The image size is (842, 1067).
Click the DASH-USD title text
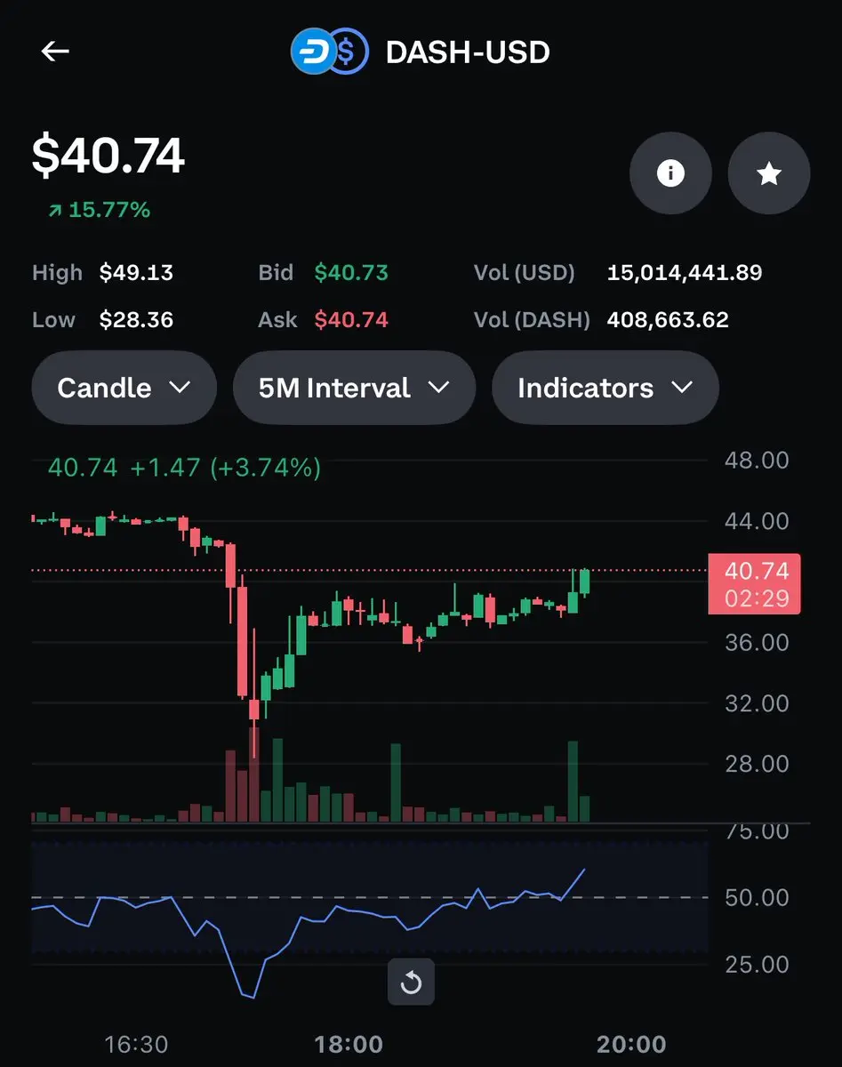click(x=468, y=52)
